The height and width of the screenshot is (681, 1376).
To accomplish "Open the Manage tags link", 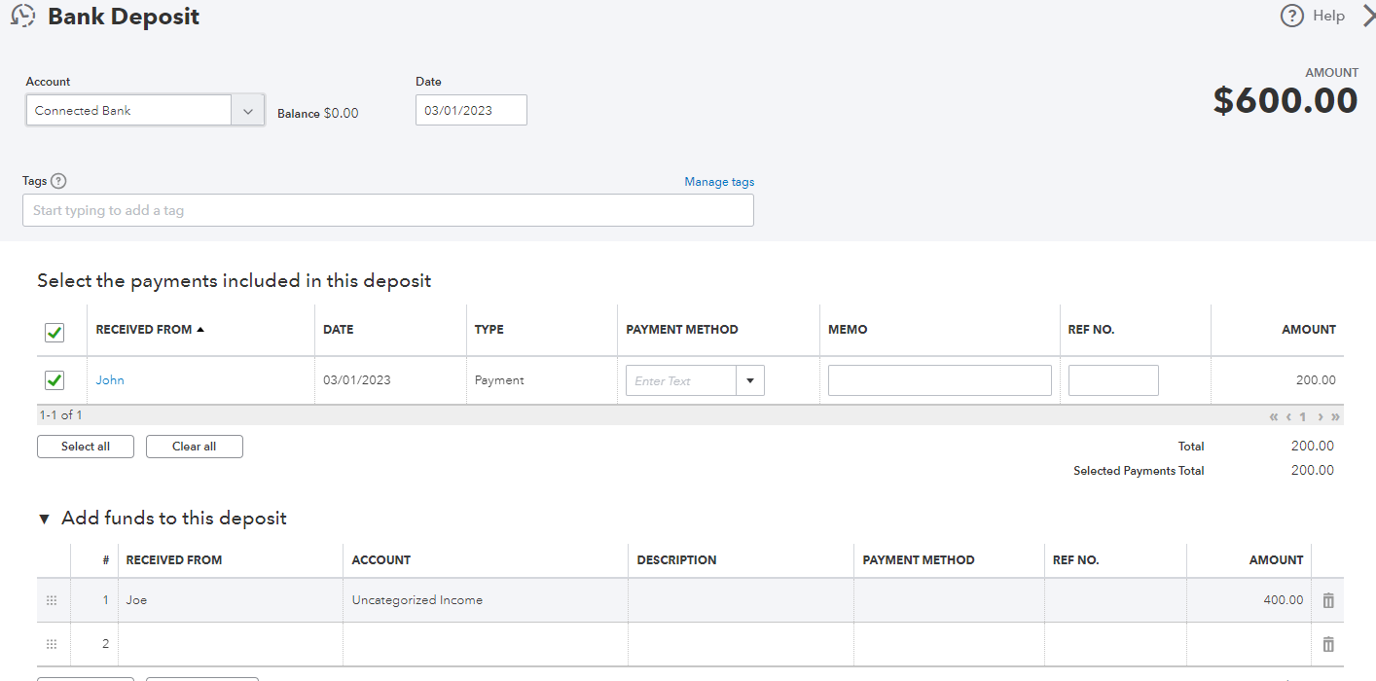I will click(719, 181).
